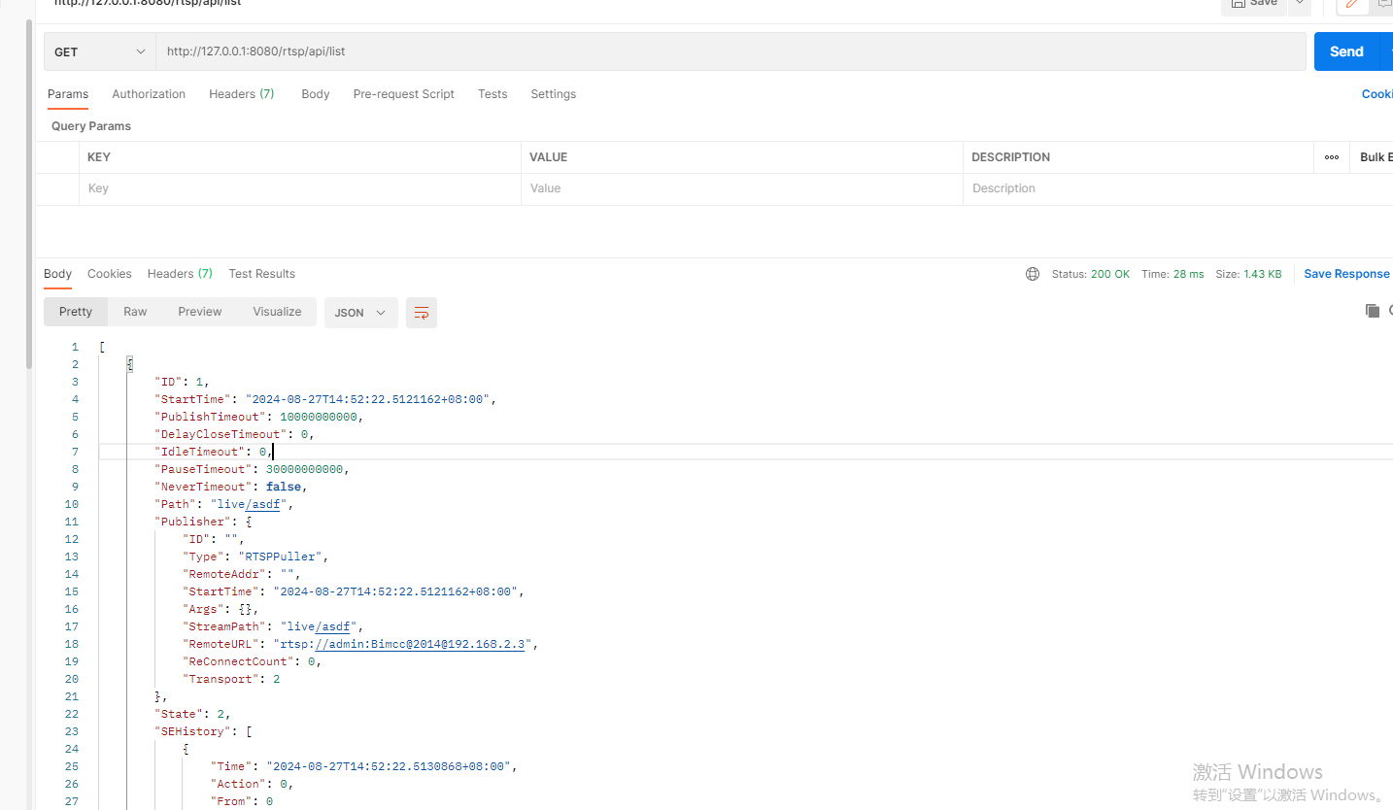Screen dimensions: 1393x810
Task: Open the Test Results tab
Action: [261, 274]
